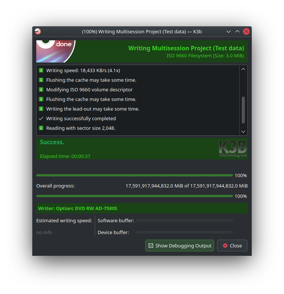Screen dimensions: 284x294
Task: Close the burn dialog via Close button
Action: pyautogui.click(x=232, y=246)
